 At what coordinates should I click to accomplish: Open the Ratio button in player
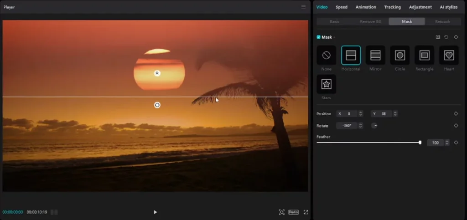pyautogui.click(x=293, y=212)
